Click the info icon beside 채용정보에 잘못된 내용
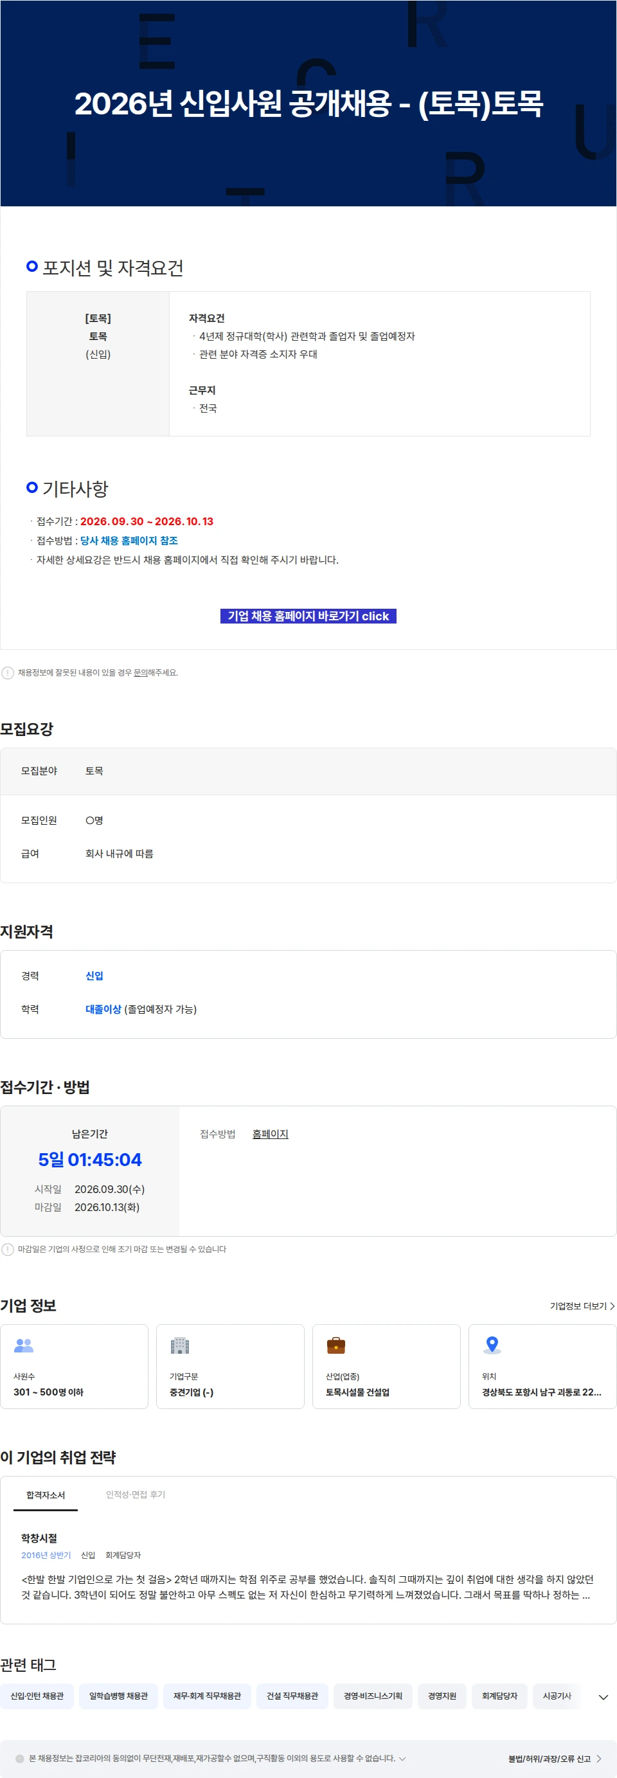 pos(8,672)
